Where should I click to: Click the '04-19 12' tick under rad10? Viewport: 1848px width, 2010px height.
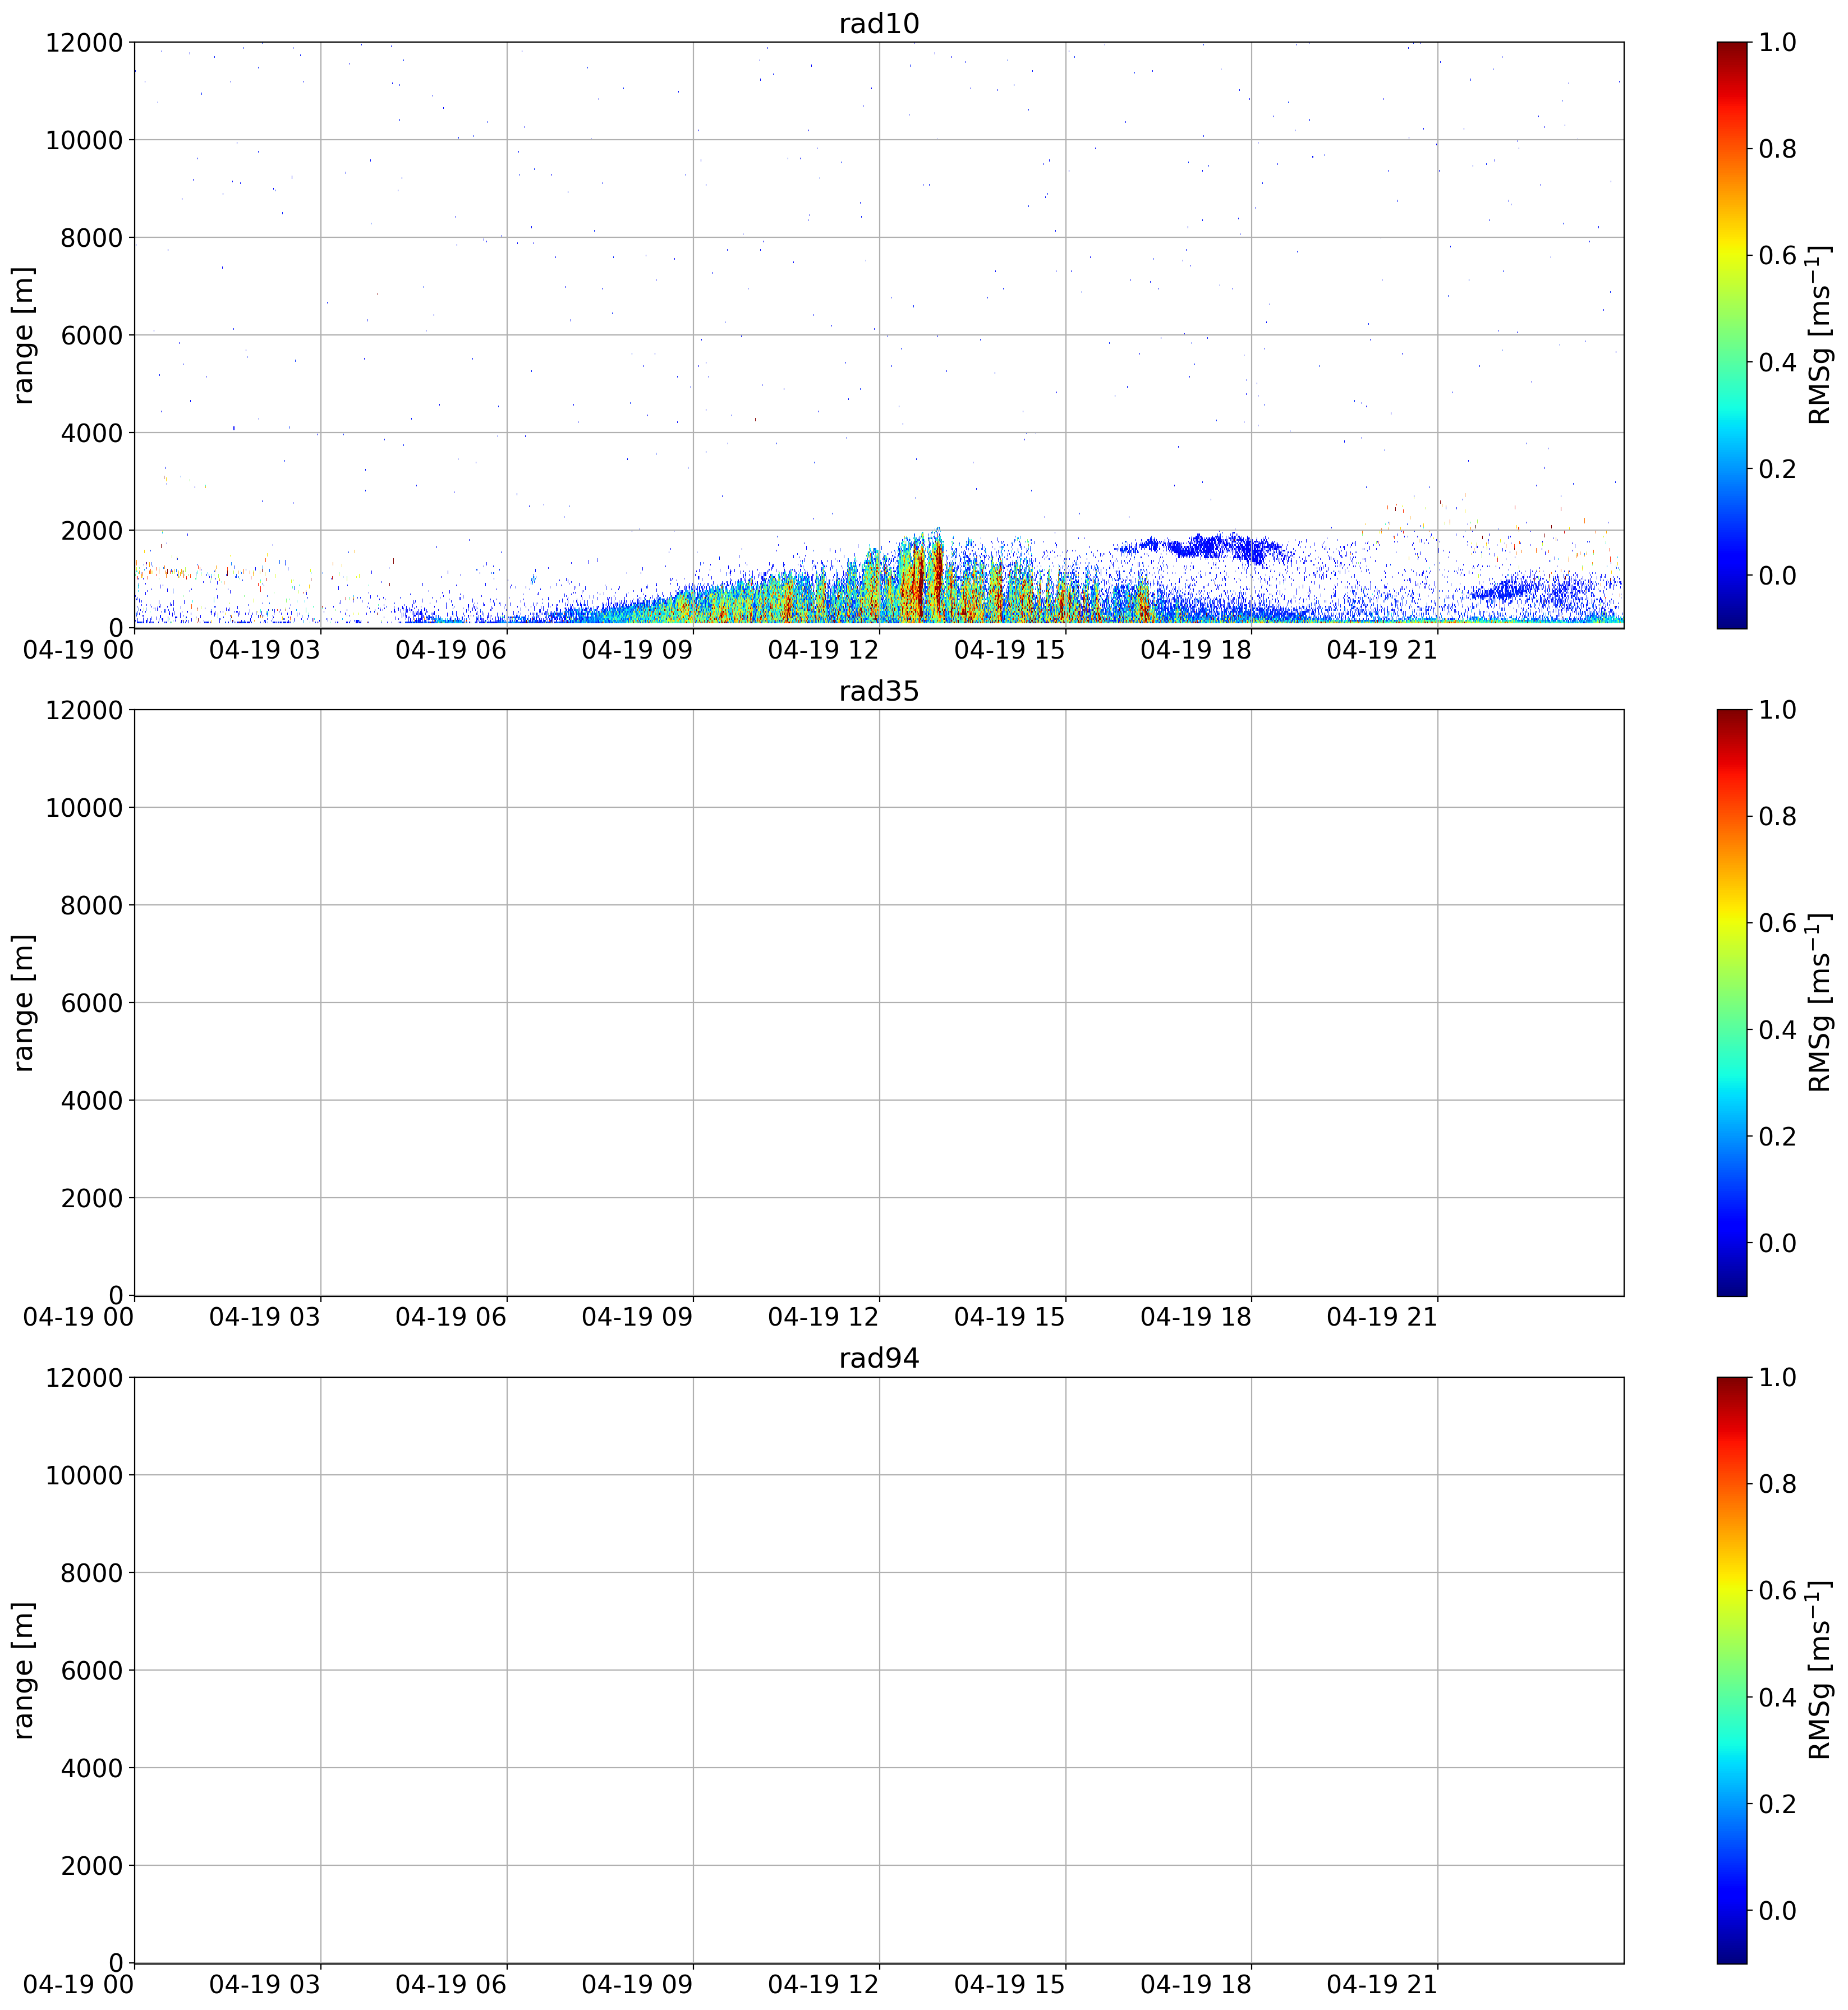(x=823, y=650)
